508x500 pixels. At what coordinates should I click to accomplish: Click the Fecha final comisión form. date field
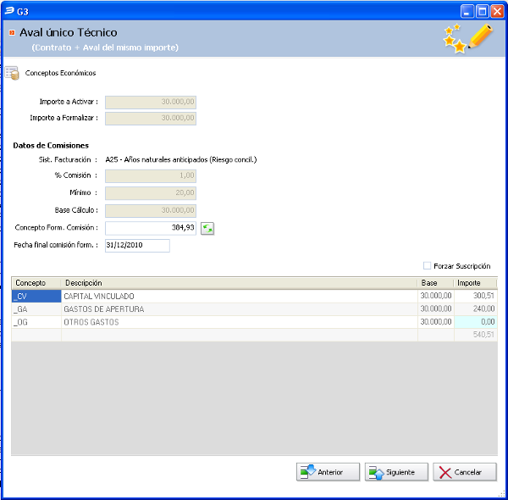(x=137, y=246)
